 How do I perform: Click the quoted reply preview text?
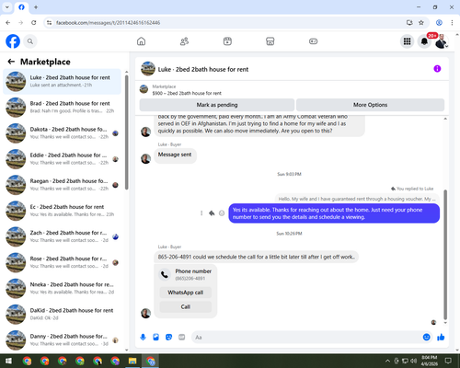coord(357,199)
